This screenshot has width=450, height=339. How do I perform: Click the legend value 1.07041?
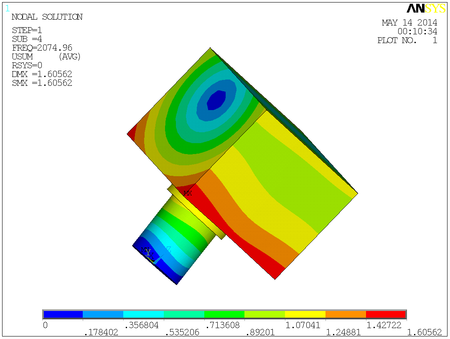point(303,325)
